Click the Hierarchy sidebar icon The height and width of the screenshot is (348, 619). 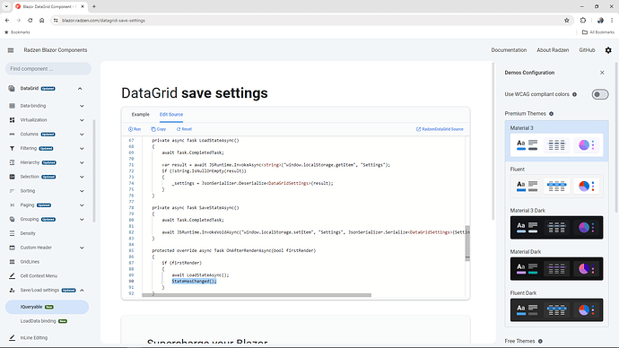(x=12, y=162)
